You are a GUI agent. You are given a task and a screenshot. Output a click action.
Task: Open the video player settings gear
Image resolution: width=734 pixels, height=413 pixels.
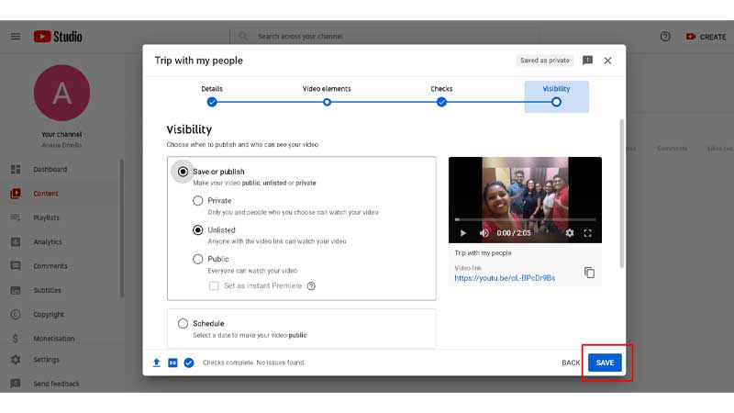click(x=570, y=233)
